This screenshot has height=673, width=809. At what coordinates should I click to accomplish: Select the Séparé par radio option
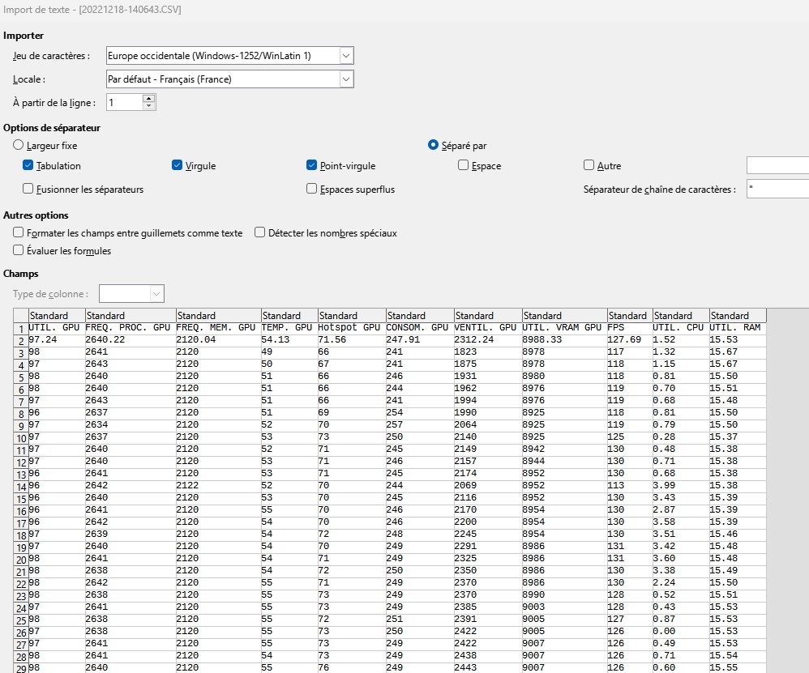(x=434, y=146)
